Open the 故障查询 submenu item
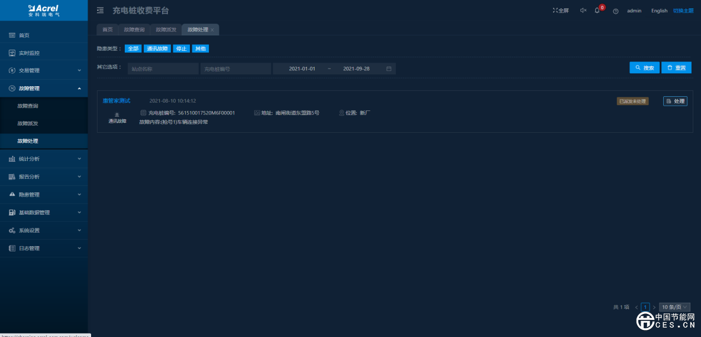The image size is (701, 337). tap(44, 106)
